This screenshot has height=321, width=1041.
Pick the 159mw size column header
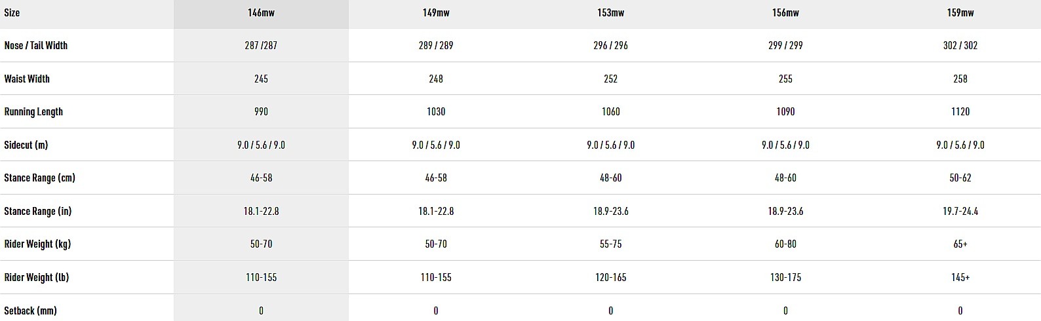pos(960,13)
